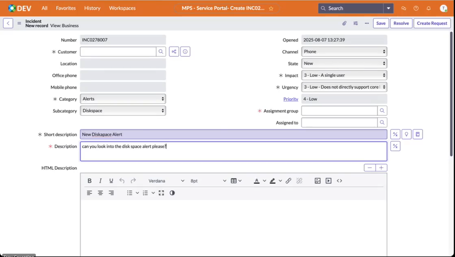455x257 pixels.
Task: Click the Resolve button
Action: 401,23
